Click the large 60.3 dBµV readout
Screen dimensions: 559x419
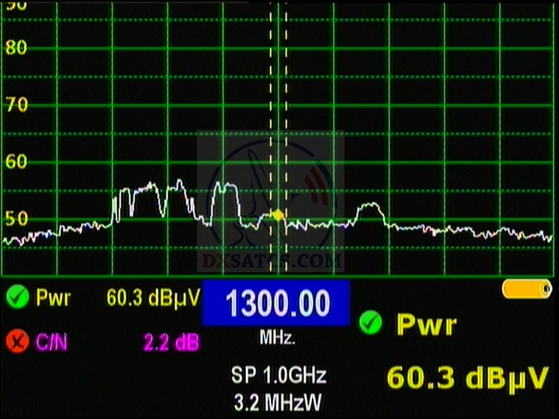click(x=468, y=378)
